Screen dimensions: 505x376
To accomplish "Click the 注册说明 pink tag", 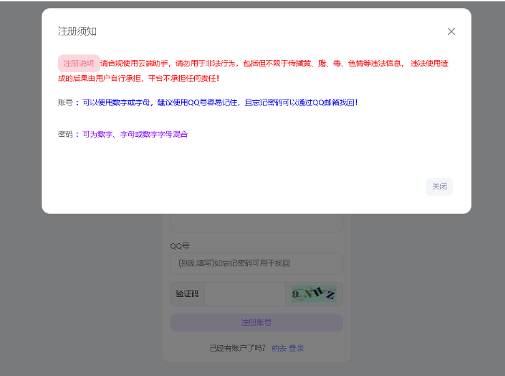I will 78,63.
